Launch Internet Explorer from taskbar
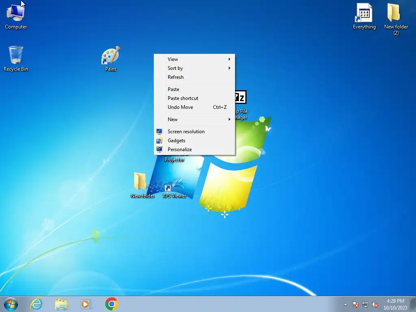Viewport: 416px width, 312px height. coord(36,304)
